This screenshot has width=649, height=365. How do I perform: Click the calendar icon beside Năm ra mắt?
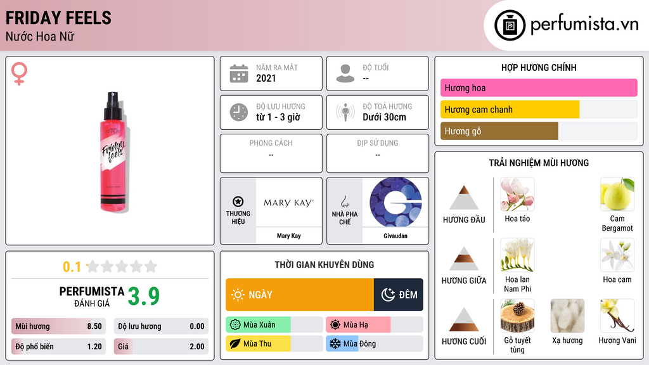[239, 74]
